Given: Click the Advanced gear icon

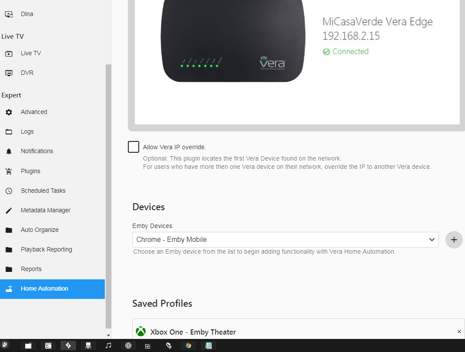Looking at the screenshot, I should 9,112.
